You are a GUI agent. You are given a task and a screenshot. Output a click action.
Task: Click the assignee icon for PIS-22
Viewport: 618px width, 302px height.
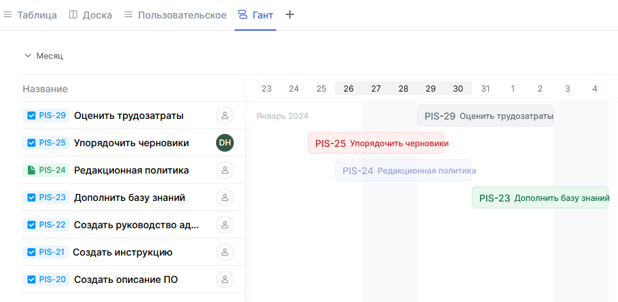point(225,225)
